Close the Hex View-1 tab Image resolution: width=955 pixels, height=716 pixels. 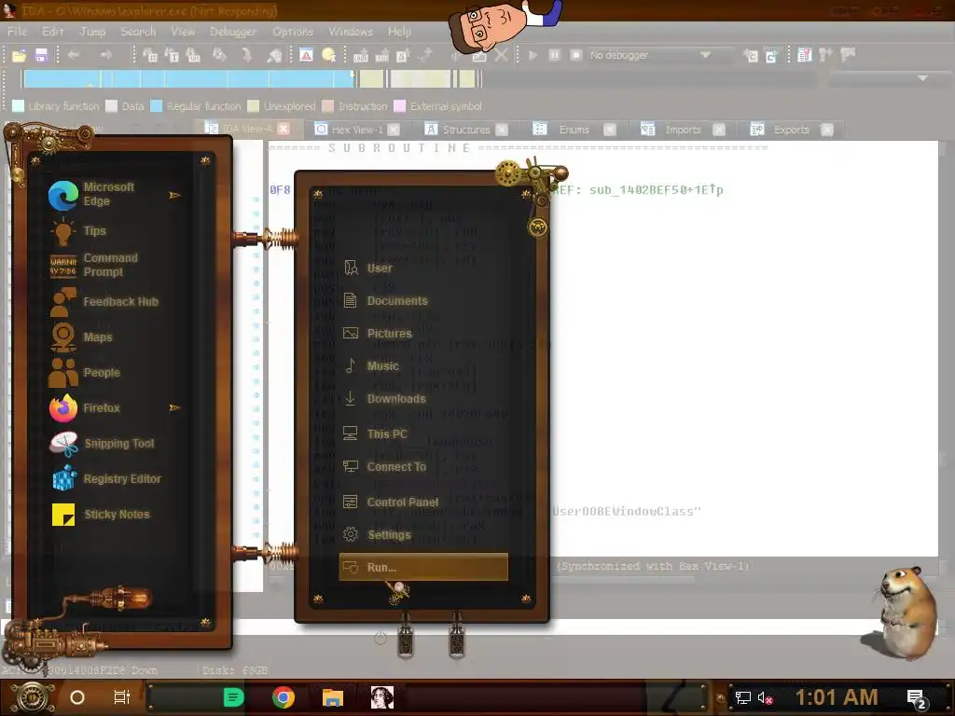(x=394, y=130)
